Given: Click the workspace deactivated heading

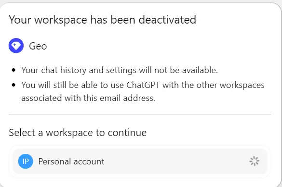Looking at the screenshot, I should pyautogui.click(x=103, y=20).
